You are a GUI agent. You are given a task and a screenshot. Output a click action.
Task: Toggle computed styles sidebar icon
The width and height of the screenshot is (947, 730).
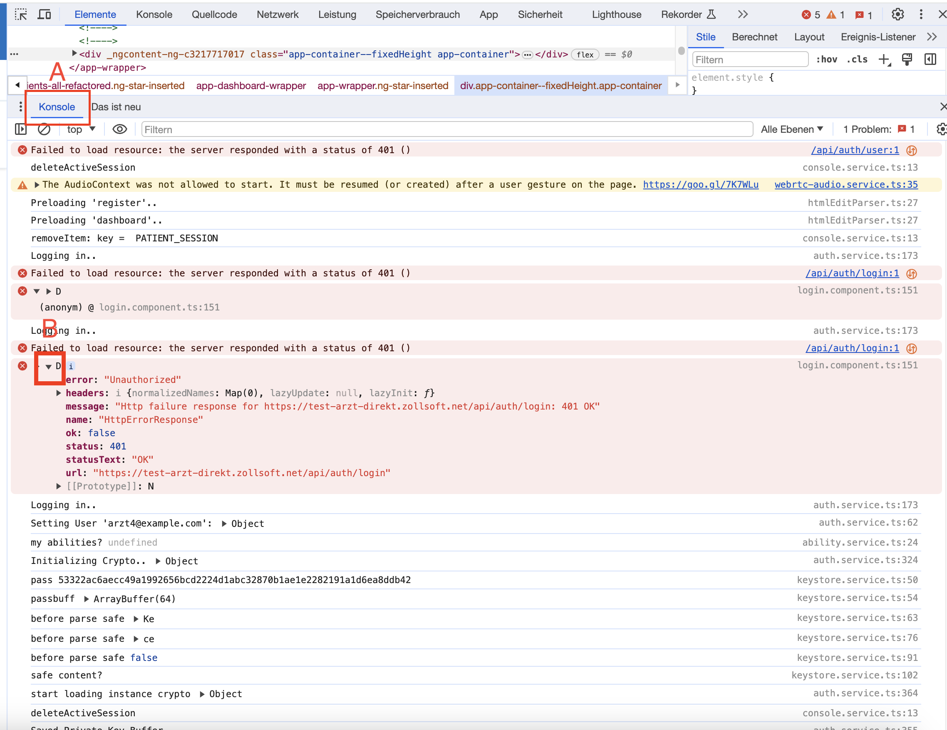(930, 60)
